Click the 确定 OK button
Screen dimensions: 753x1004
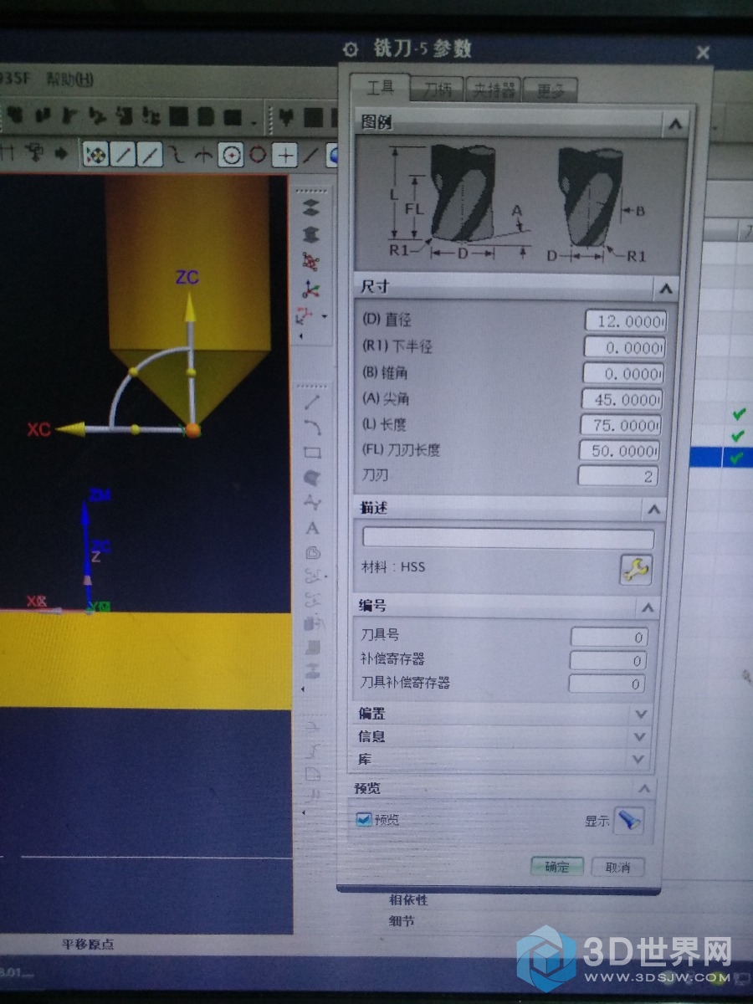click(557, 866)
